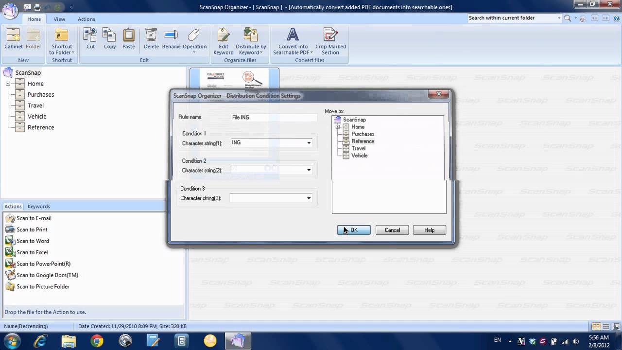The image size is (622, 350).
Task: Click Cancel in the distribution dialog
Action: (392, 230)
